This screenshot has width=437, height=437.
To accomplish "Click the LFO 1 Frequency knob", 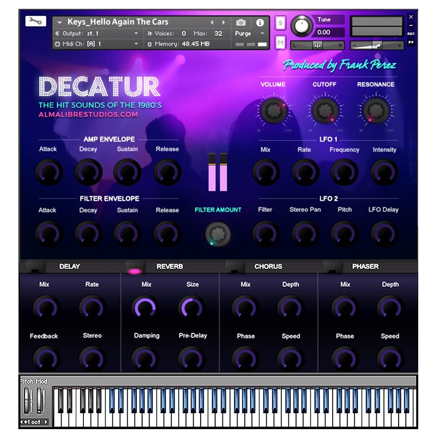I will coord(344,172).
